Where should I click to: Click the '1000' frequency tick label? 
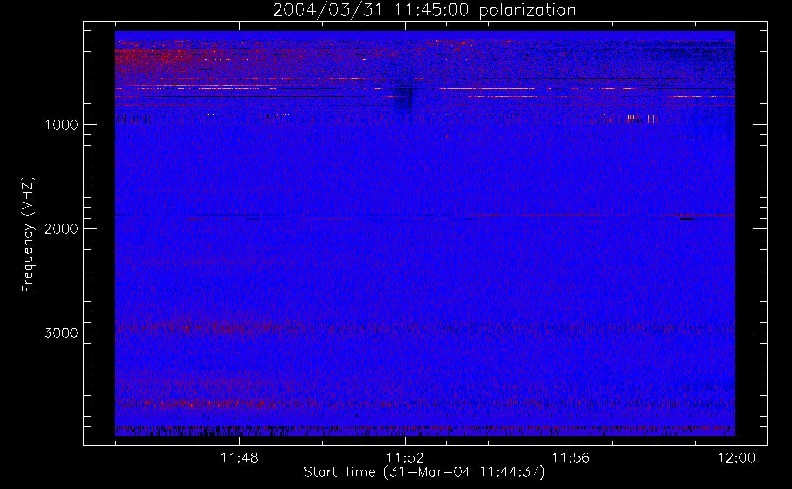pyautogui.click(x=61, y=124)
